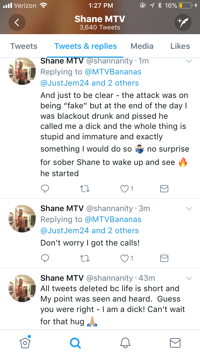This screenshot has height=356, width=200.
Task: Retweet the 'And just to be clear' tweet
Action: [x=85, y=189]
